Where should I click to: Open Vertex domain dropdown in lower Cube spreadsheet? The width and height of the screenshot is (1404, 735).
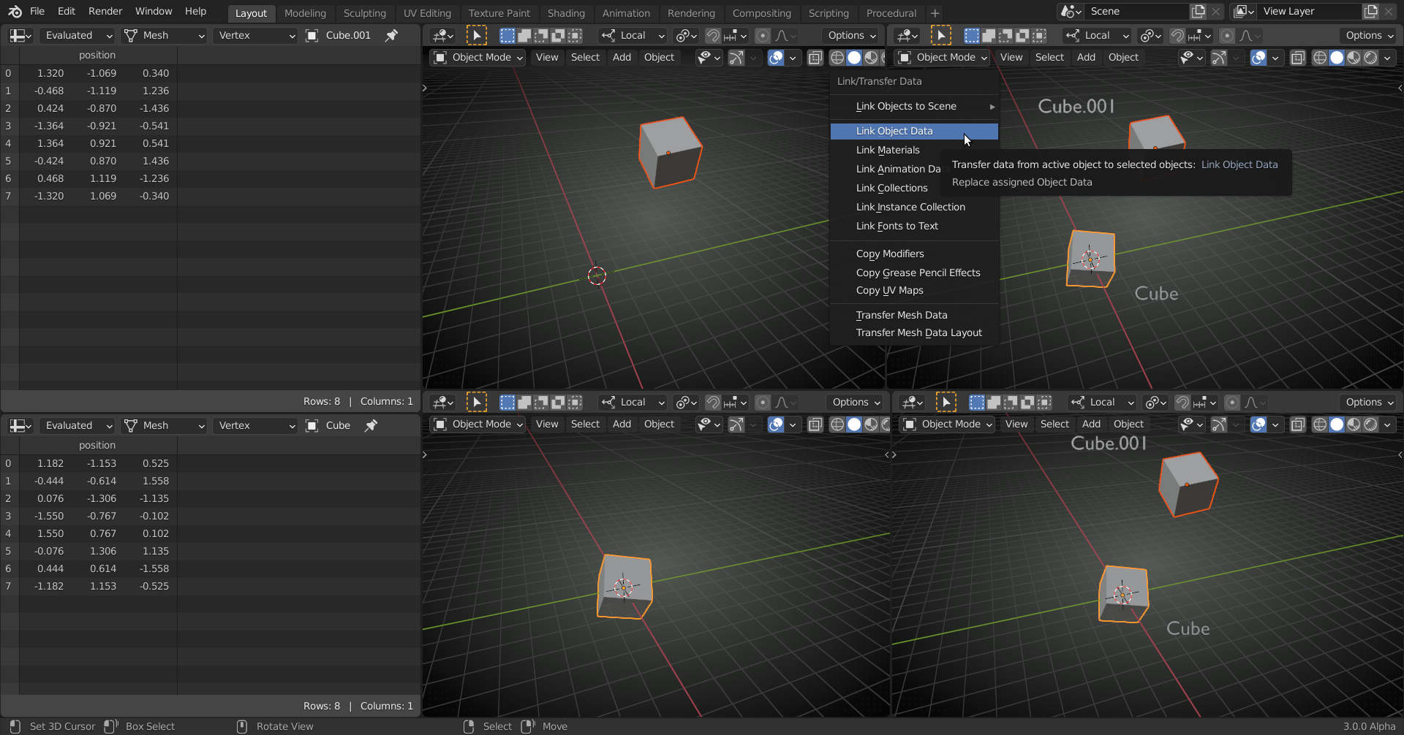pyautogui.click(x=255, y=425)
